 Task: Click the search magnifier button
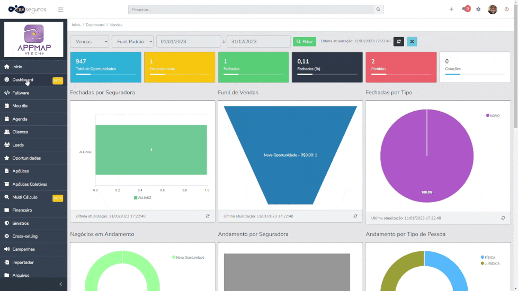[x=378, y=10]
